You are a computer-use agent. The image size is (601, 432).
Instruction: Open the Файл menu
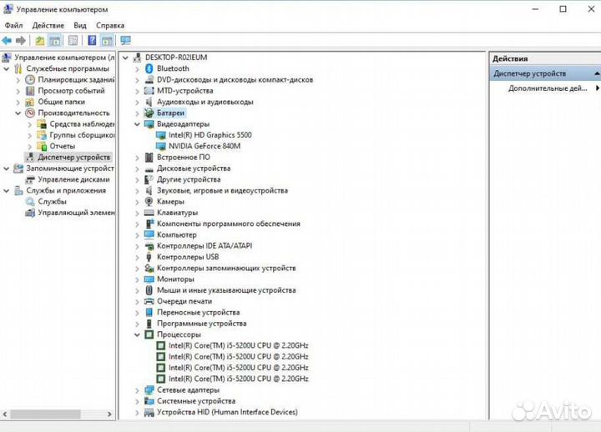pos(14,25)
